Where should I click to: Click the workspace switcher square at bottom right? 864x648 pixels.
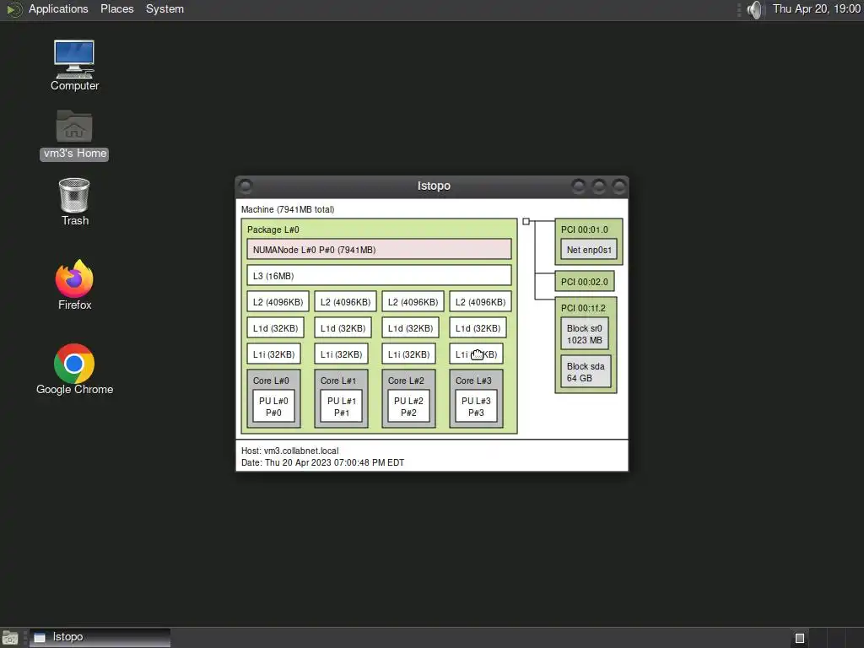[x=800, y=638]
